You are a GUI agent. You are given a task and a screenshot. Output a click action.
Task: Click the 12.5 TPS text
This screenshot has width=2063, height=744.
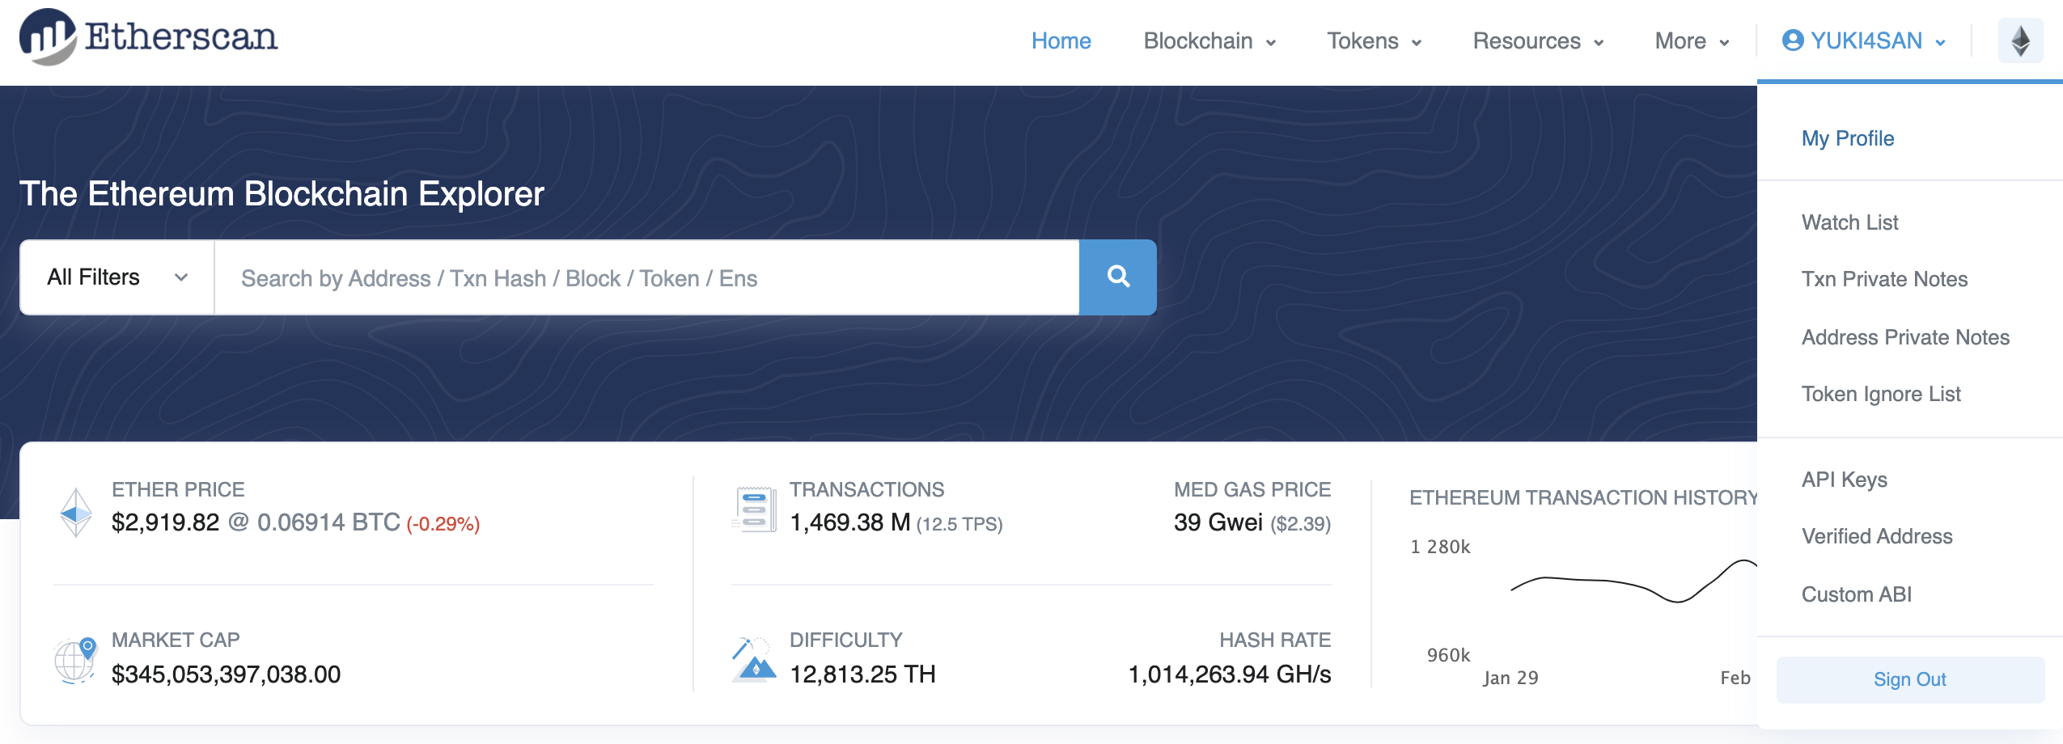[959, 524]
